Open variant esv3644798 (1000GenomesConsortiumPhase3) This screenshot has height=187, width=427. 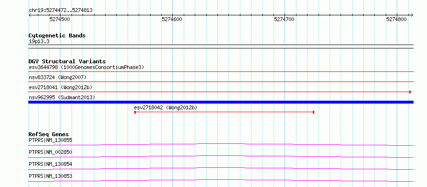pos(86,67)
